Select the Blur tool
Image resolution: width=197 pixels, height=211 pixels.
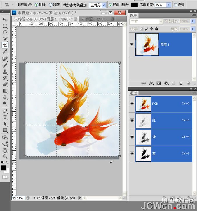tap(5, 97)
